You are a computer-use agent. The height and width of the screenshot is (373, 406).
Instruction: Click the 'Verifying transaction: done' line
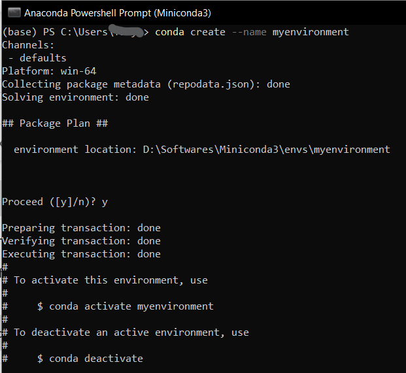81,241
